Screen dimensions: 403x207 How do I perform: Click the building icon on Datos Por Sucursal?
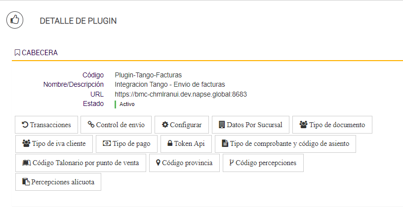pyautogui.click(x=222, y=124)
